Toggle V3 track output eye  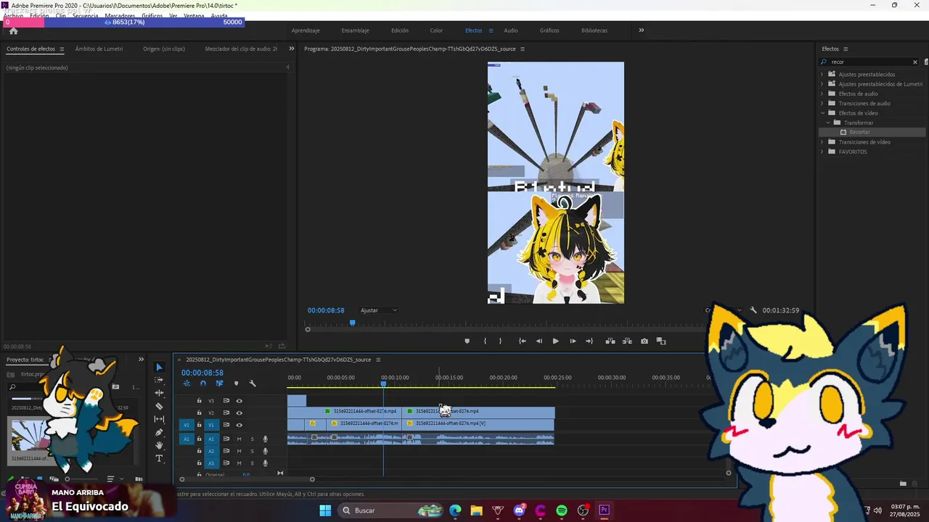pyautogui.click(x=240, y=400)
